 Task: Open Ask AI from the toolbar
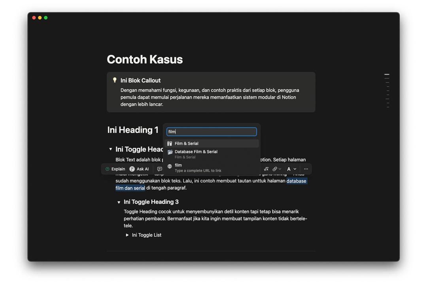coord(139,169)
